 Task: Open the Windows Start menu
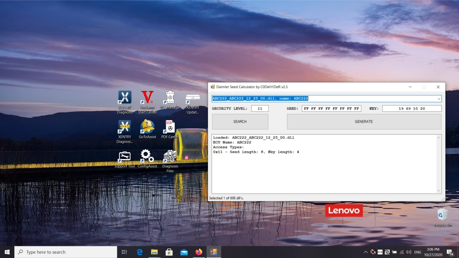[7, 252]
